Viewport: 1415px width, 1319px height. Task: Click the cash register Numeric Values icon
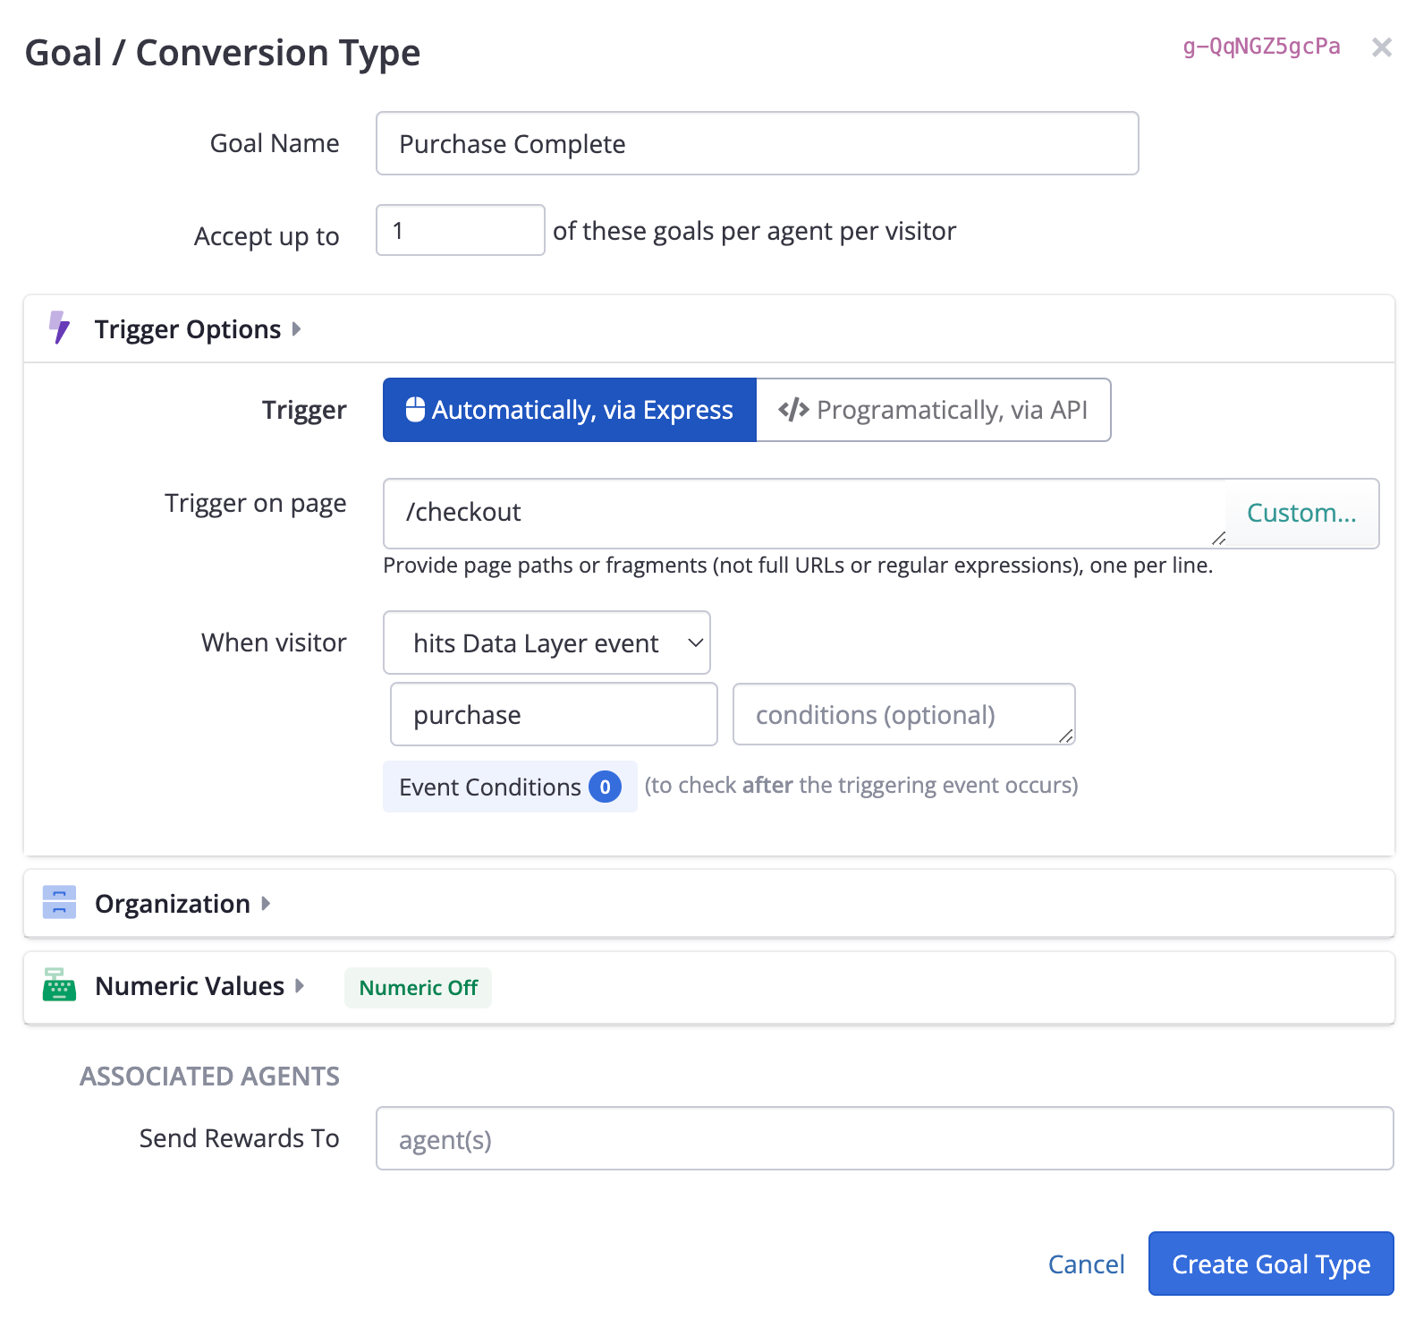click(59, 985)
